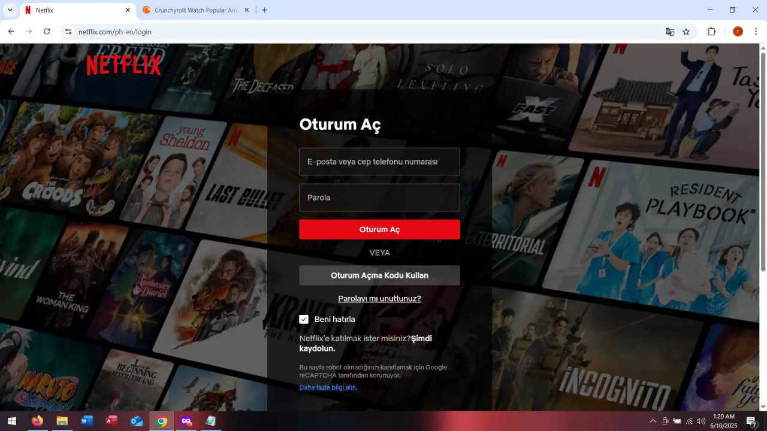The image size is (767, 431).
Task: Open the Chrome Extensions puzzle icon
Action: click(x=712, y=32)
